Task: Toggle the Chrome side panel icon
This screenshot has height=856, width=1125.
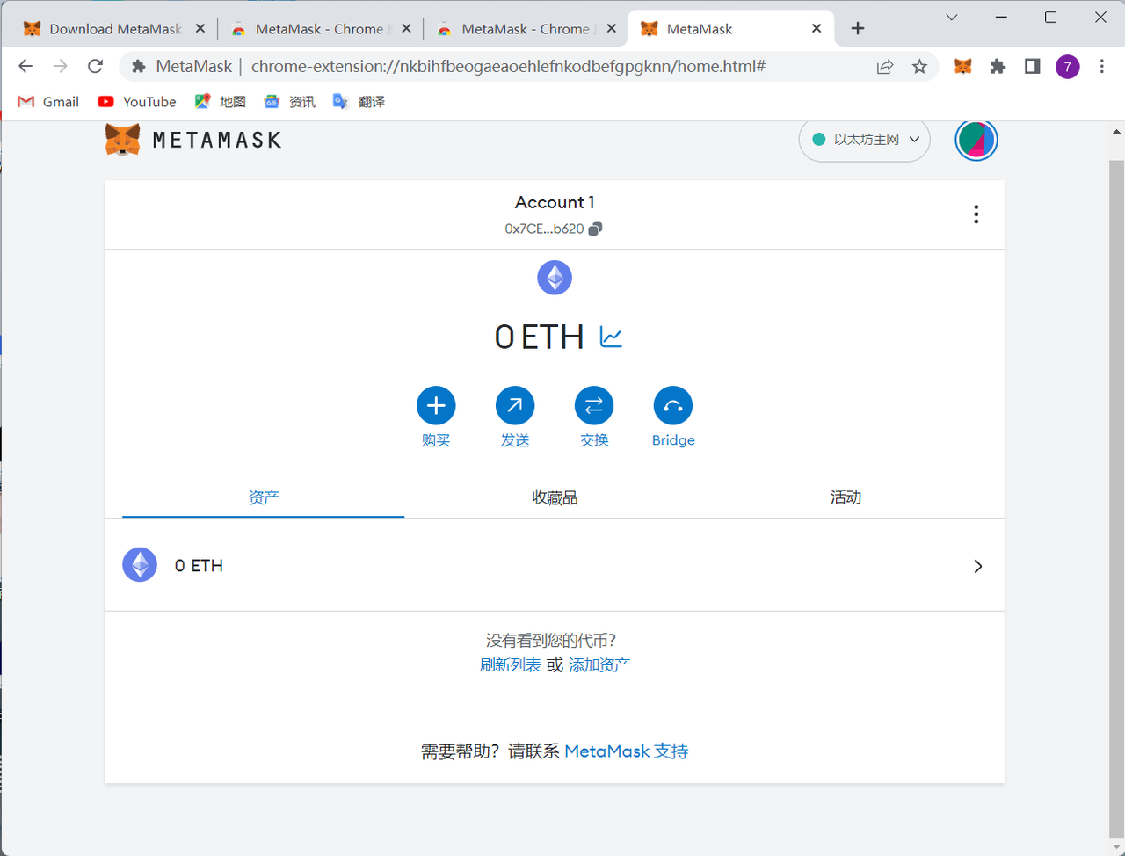Action: 1033,67
